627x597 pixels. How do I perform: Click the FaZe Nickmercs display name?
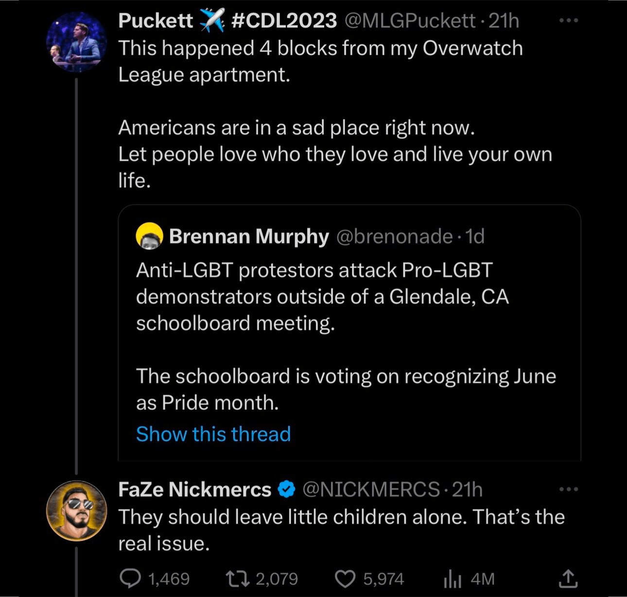[194, 489]
